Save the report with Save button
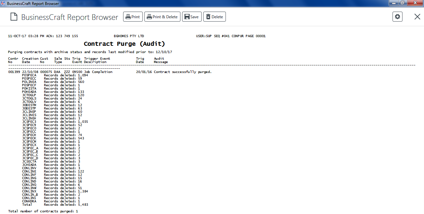Screen dimensions: 424x214 point(192,17)
